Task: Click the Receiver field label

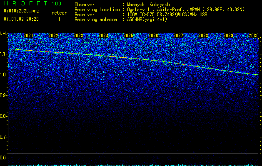Action: pos(85,15)
